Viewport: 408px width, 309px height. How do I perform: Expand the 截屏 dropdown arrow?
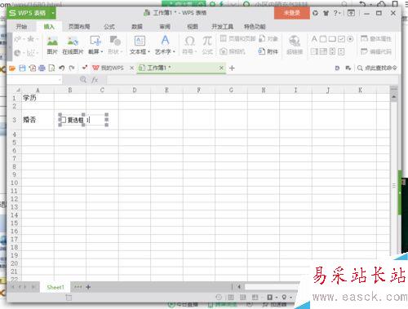click(x=102, y=51)
